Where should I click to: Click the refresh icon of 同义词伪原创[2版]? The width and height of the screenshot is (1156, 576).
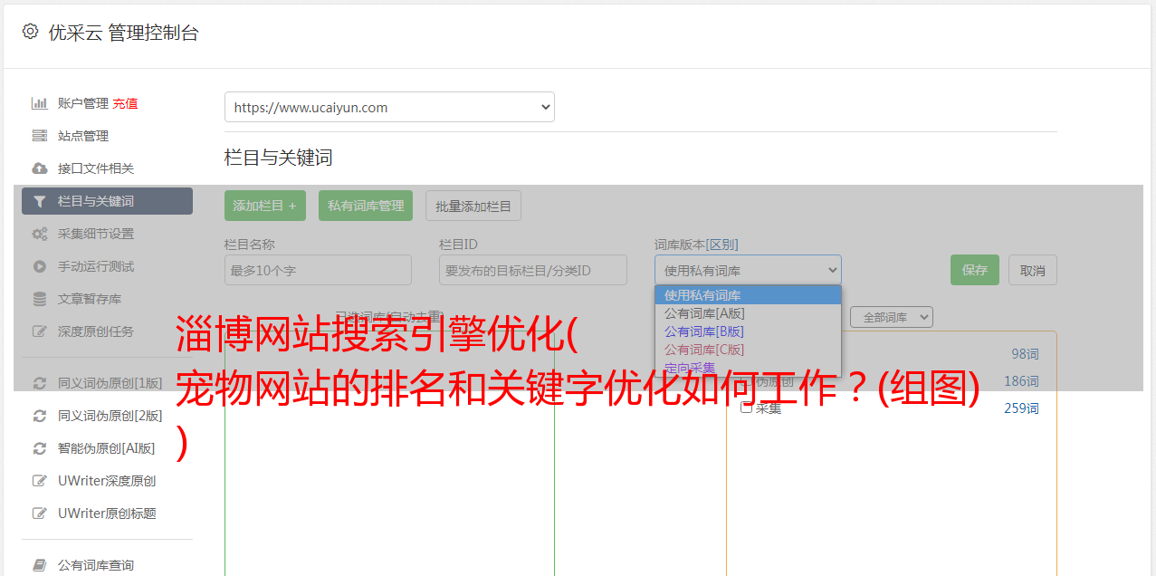pyautogui.click(x=39, y=416)
